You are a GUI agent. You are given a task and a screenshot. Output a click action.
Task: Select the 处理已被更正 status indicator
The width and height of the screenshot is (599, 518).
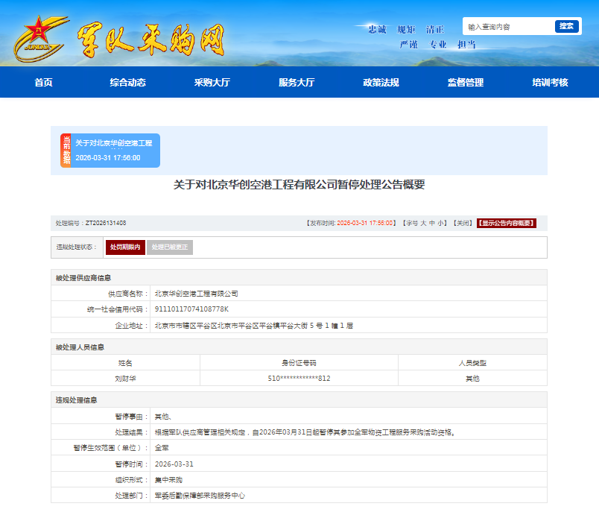pyautogui.click(x=169, y=247)
